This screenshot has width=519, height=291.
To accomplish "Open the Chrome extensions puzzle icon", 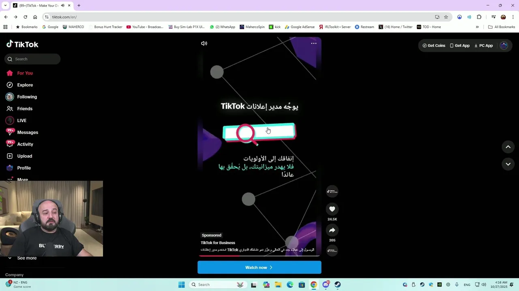I will pos(479,17).
